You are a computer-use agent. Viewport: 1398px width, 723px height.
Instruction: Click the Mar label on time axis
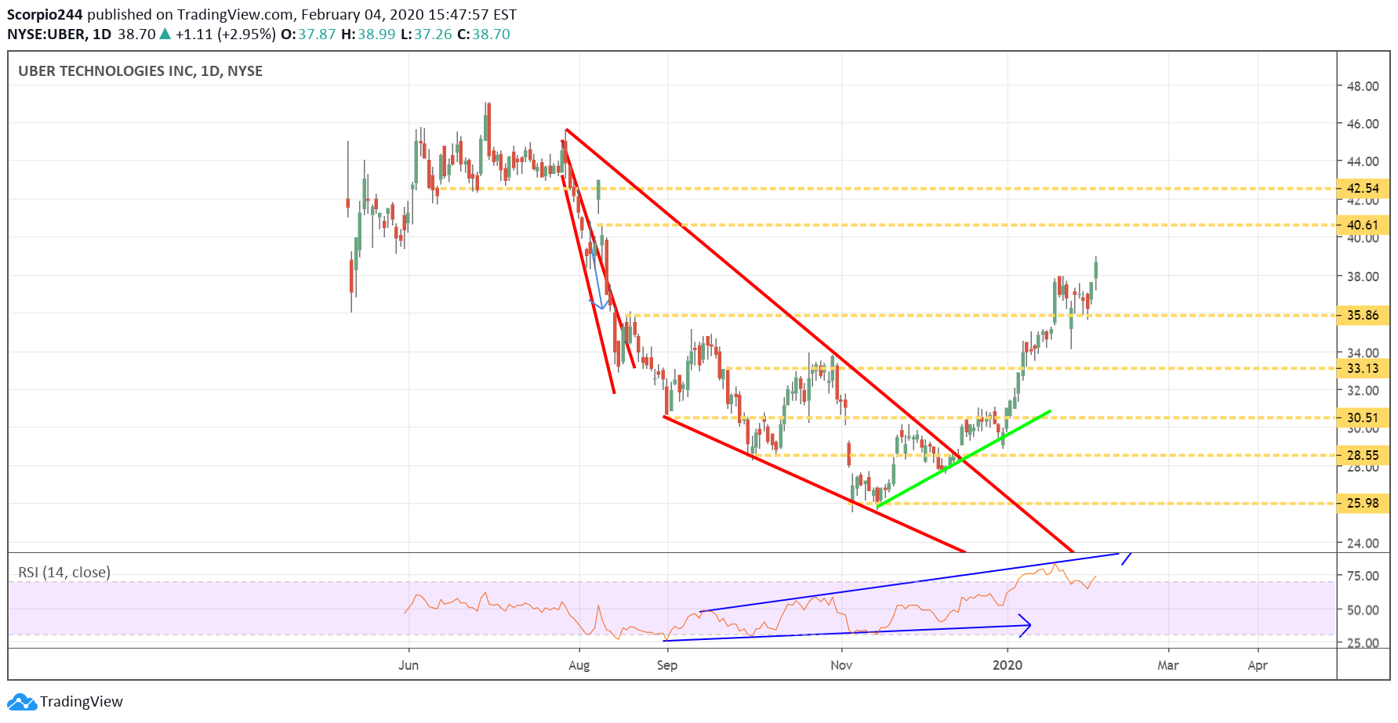coord(1168,666)
